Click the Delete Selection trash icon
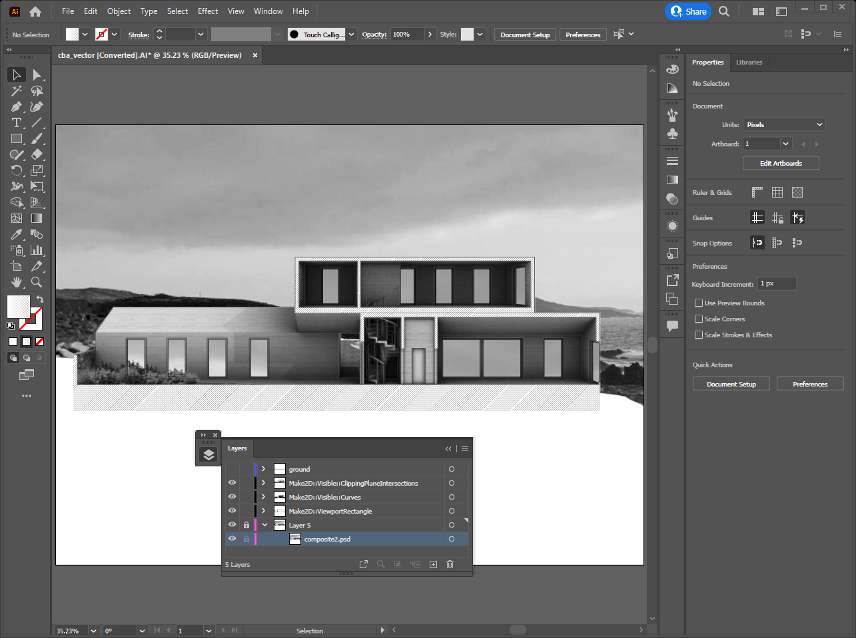This screenshot has height=638, width=856. [450, 564]
